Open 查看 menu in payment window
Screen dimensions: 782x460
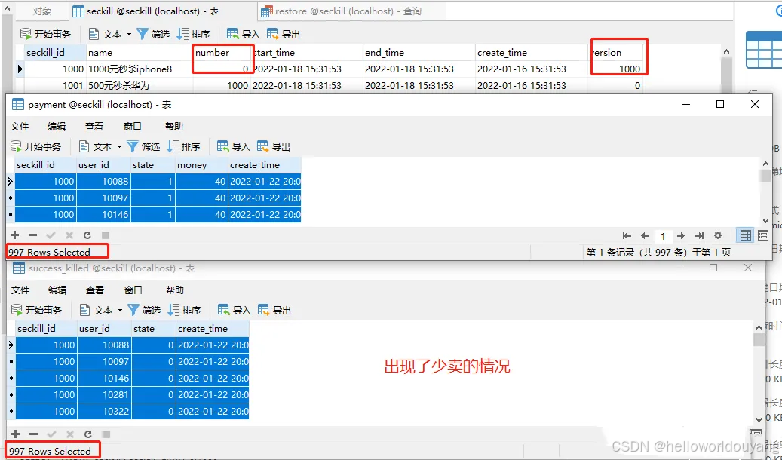(94, 126)
